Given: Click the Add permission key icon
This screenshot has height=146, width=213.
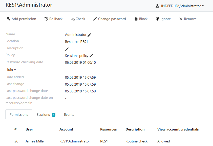Looking at the screenshot, I should pyautogui.click(x=8, y=19).
